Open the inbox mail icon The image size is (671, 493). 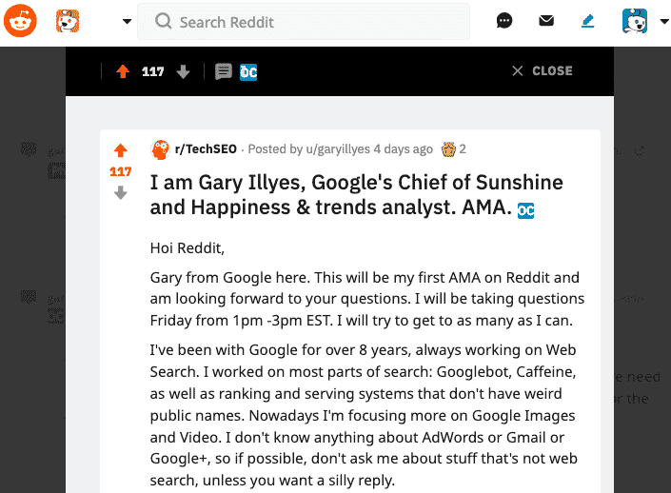point(546,21)
